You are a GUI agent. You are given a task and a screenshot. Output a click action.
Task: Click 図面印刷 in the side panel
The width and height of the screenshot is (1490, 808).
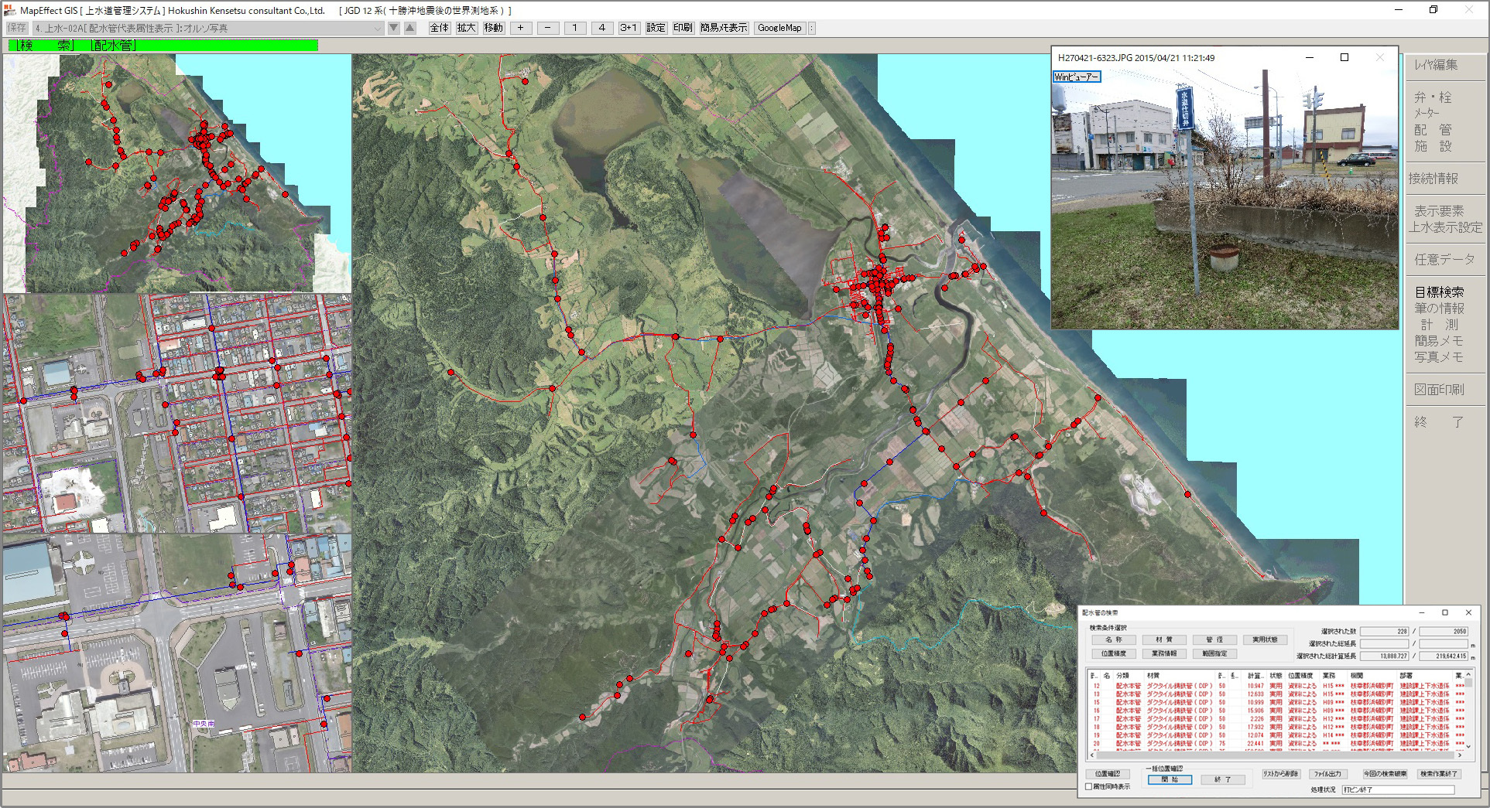pyautogui.click(x=1439, y=390)
